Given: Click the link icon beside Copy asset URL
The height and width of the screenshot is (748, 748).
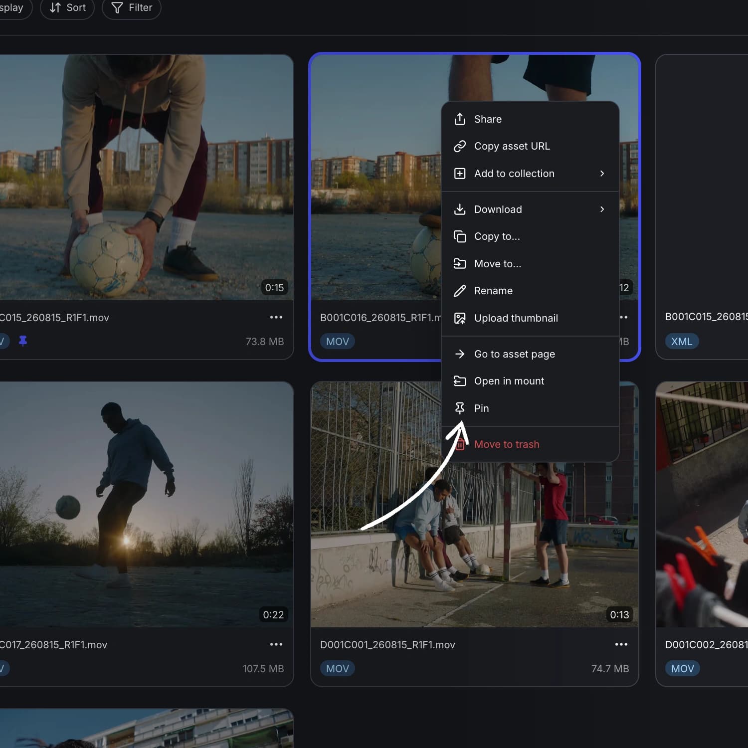Looking at the screenshot, I should coord(460,146).
